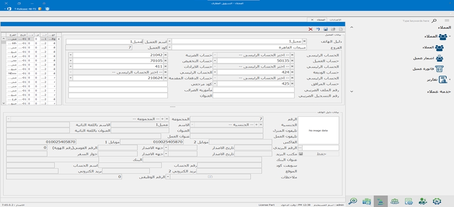Close the العملاء tab
This screenshot has width=454, height=207.
(312, 20)
